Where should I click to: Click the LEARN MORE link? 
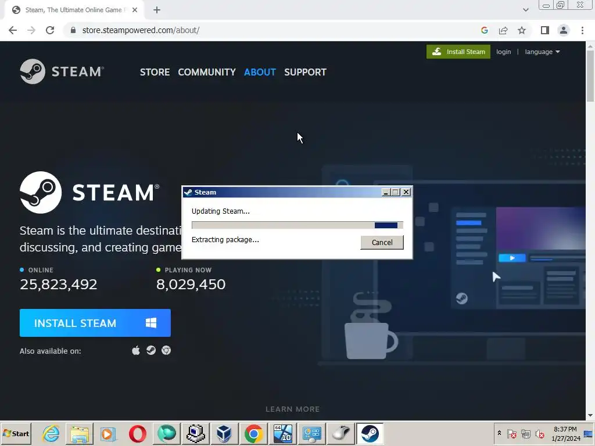pyautogui.click(x=293, y=409)
